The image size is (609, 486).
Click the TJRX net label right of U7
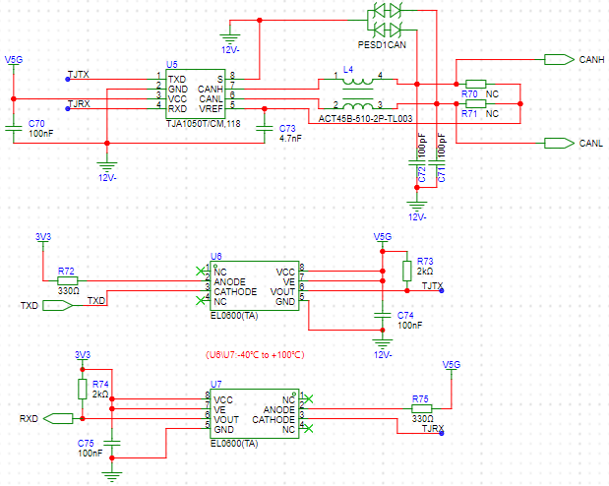coord(433,429)
